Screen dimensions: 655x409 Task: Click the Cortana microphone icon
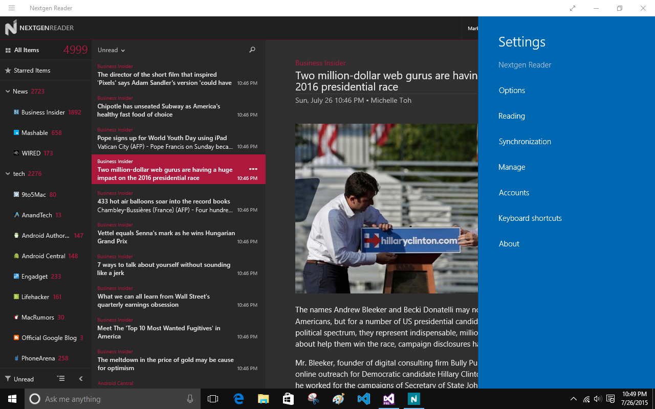pos(190,399)
